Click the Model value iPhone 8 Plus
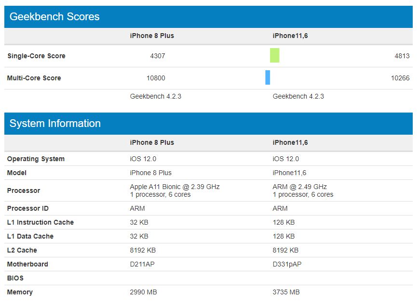The width and height of the screenshot is (419, 304). tap(151, 173)
